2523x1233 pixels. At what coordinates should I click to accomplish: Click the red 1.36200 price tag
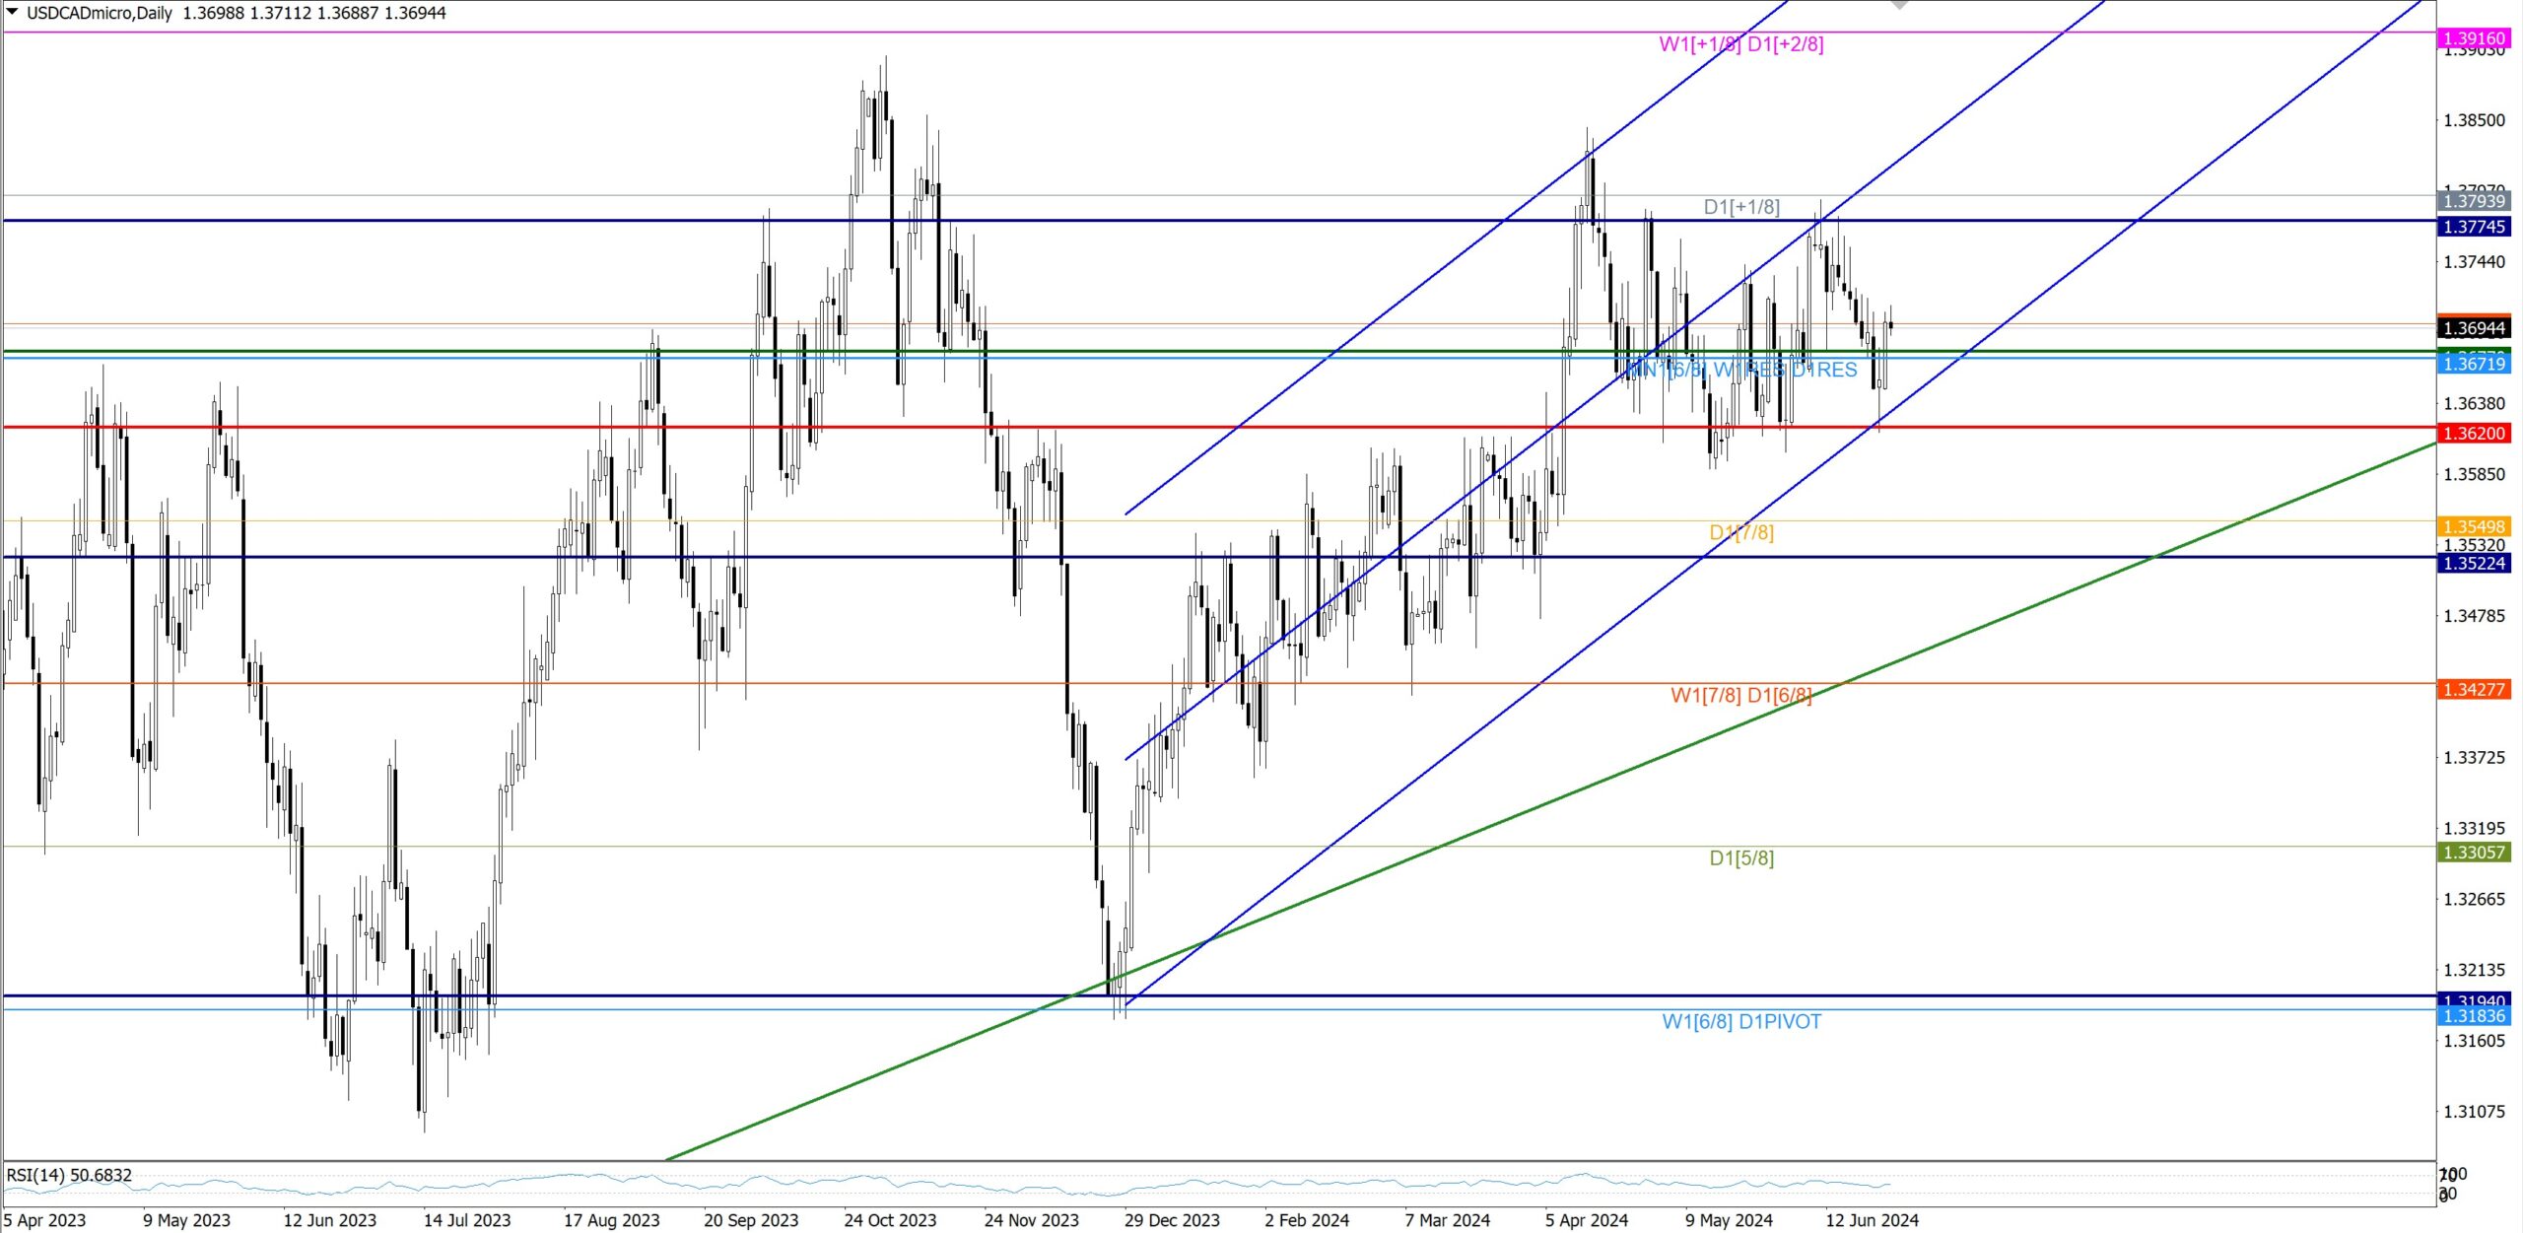pos(2474,434)
